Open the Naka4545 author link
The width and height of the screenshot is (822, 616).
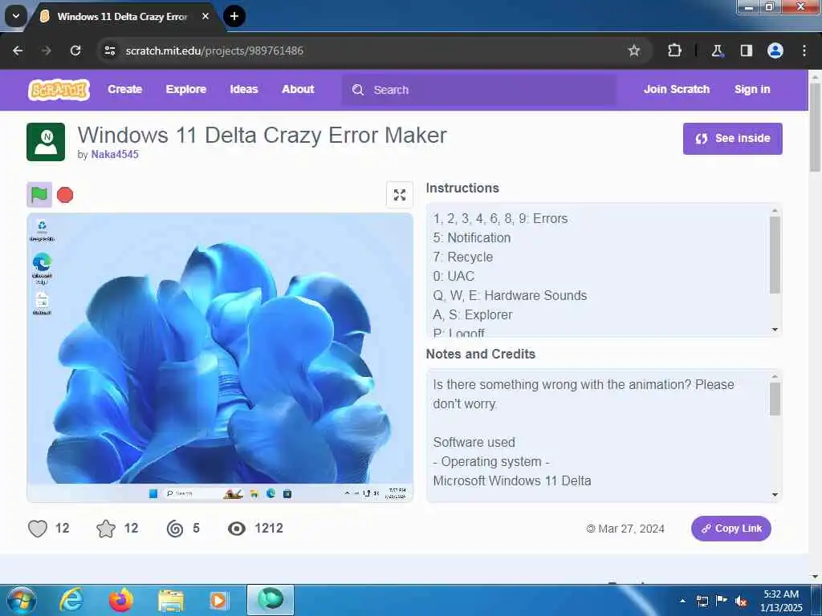115,155
